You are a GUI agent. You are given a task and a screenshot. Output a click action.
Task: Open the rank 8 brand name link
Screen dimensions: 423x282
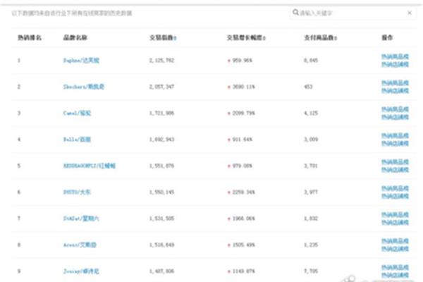80,245
